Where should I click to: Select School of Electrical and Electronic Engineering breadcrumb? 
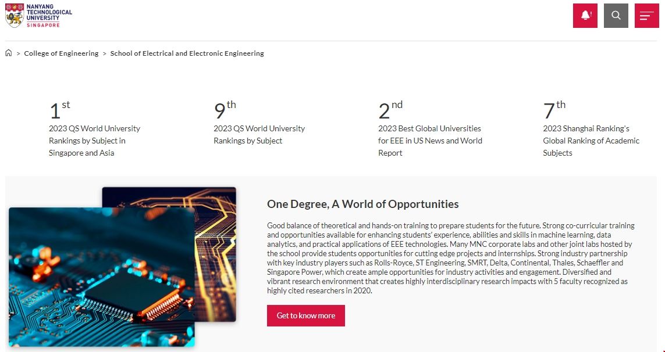click(x=187, y=53)
